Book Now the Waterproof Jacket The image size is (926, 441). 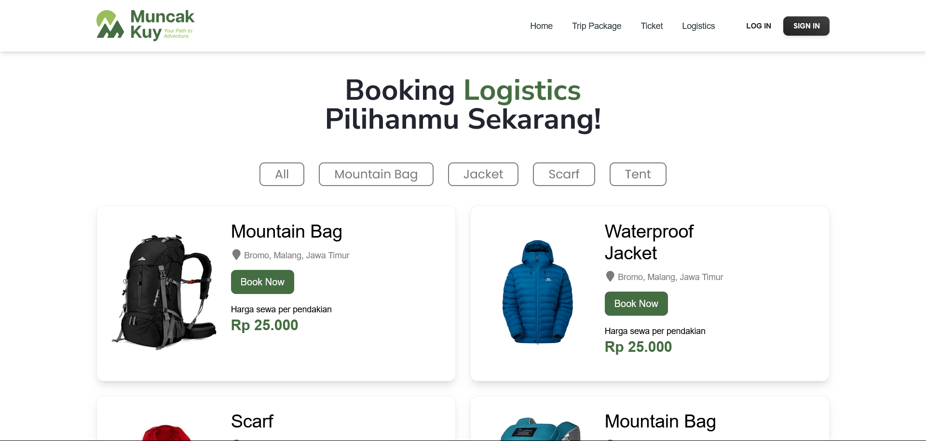coord(636,304)
